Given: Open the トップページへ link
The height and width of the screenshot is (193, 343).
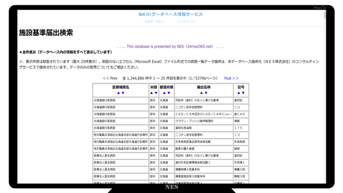Looking at the screenshot, I should point(187,21).
